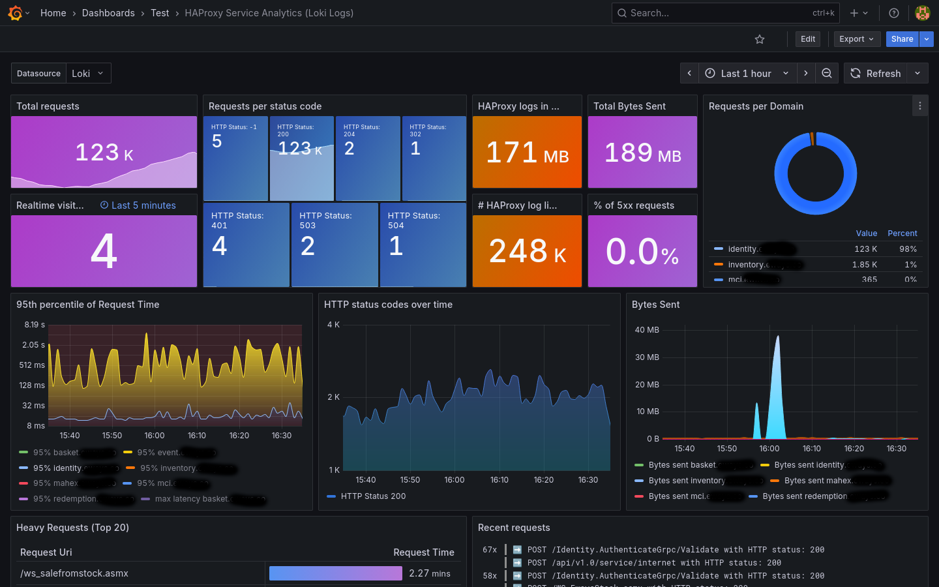Screen dimensions: 939x587
Task: Zoom out time range magnifier icon
Action: pyautogui.click(x=827, y=74)
